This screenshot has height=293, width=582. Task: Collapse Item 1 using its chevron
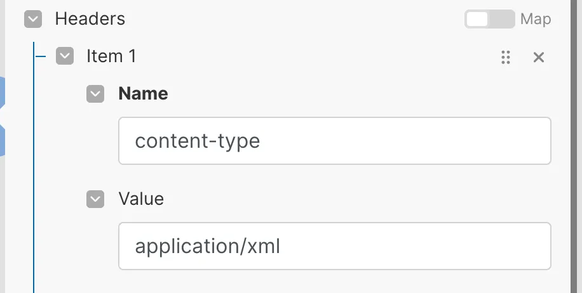pyautogui.click(x=65, y=56)
